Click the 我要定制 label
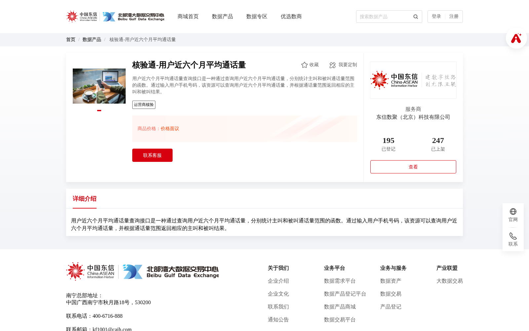529x331 pixels. click(348, 65)
